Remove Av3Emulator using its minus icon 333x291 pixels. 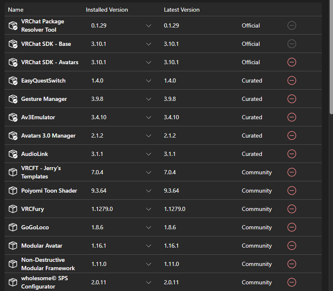click(x=292, y=117)
